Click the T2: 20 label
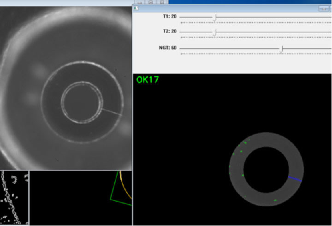This screenshot has width=332, height=226. point(170,32)
